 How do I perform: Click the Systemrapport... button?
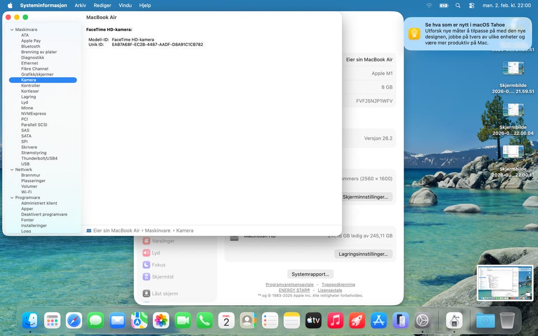coord(310,274)
